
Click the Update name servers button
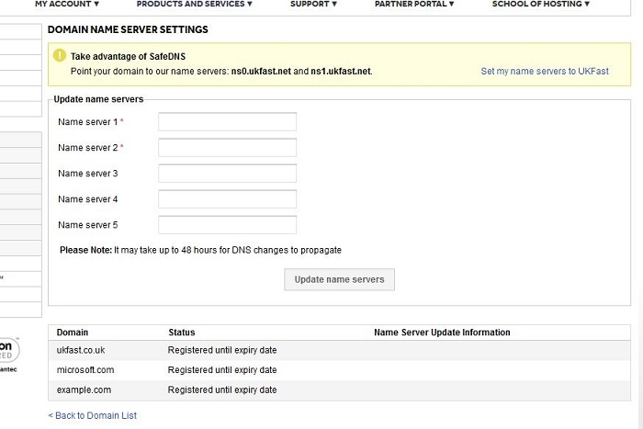point(339,279)
